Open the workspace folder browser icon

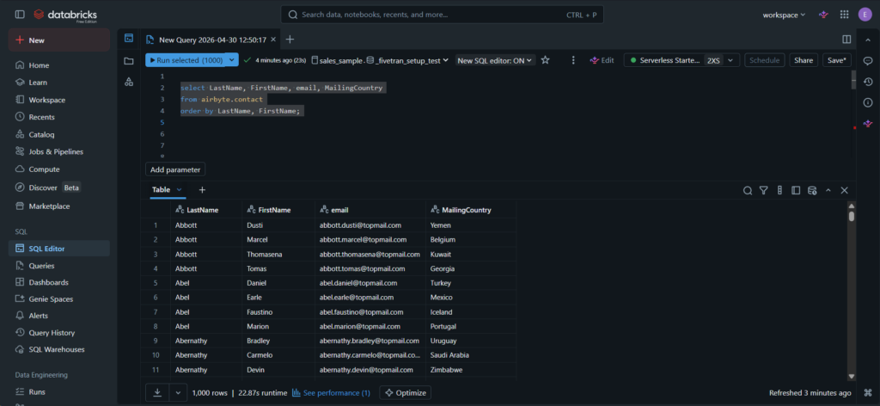coord(129,61)
